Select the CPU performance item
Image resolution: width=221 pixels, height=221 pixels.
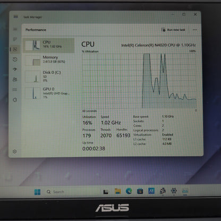(x=48, y=45)
